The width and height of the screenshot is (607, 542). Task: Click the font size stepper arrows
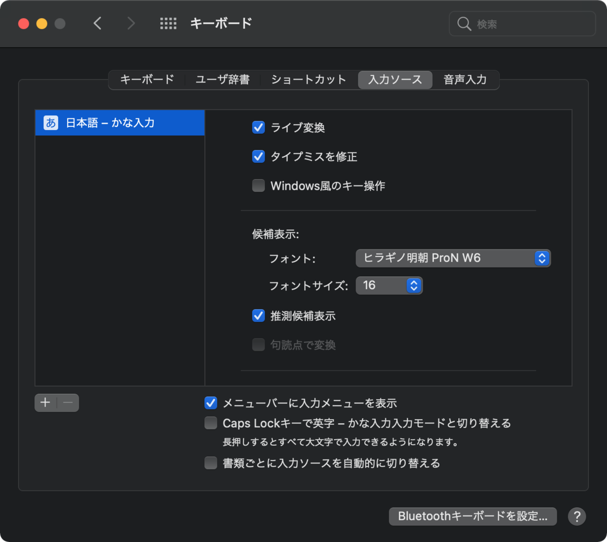414,285
